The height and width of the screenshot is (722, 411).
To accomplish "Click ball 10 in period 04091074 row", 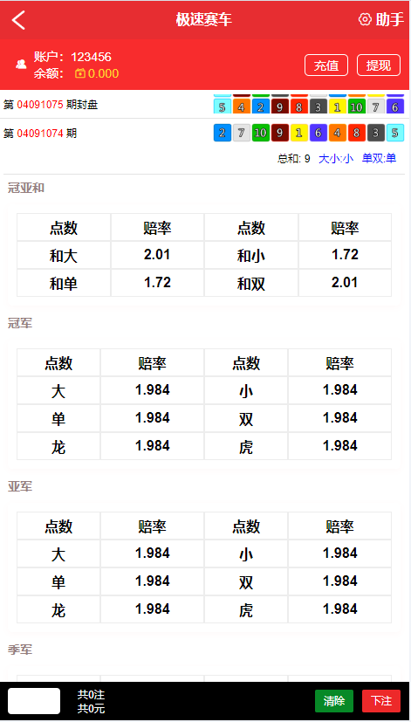I will pos(261,133).
